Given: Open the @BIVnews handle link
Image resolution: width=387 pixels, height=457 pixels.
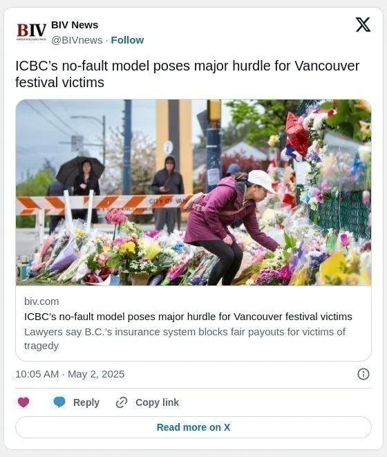Looking at the screenshot, I should tap(77, 40).
